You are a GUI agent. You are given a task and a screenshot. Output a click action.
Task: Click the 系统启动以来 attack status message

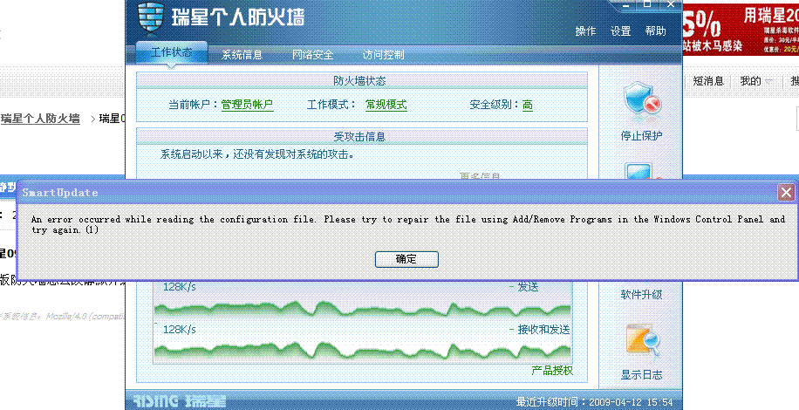(257, 154)
